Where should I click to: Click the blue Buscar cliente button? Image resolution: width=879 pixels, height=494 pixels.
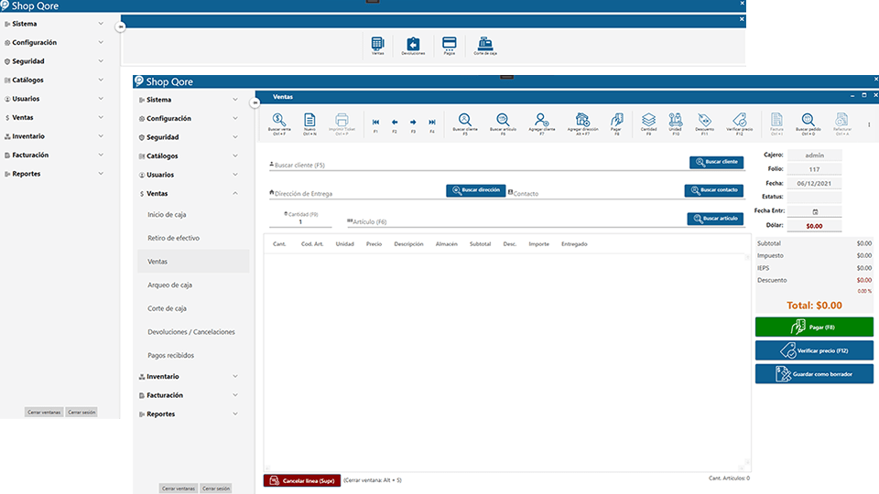point(716,162)
